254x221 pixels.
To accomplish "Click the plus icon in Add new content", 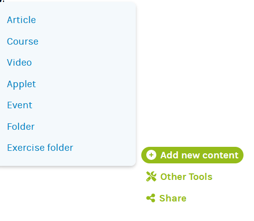I will tap(151, 155).
